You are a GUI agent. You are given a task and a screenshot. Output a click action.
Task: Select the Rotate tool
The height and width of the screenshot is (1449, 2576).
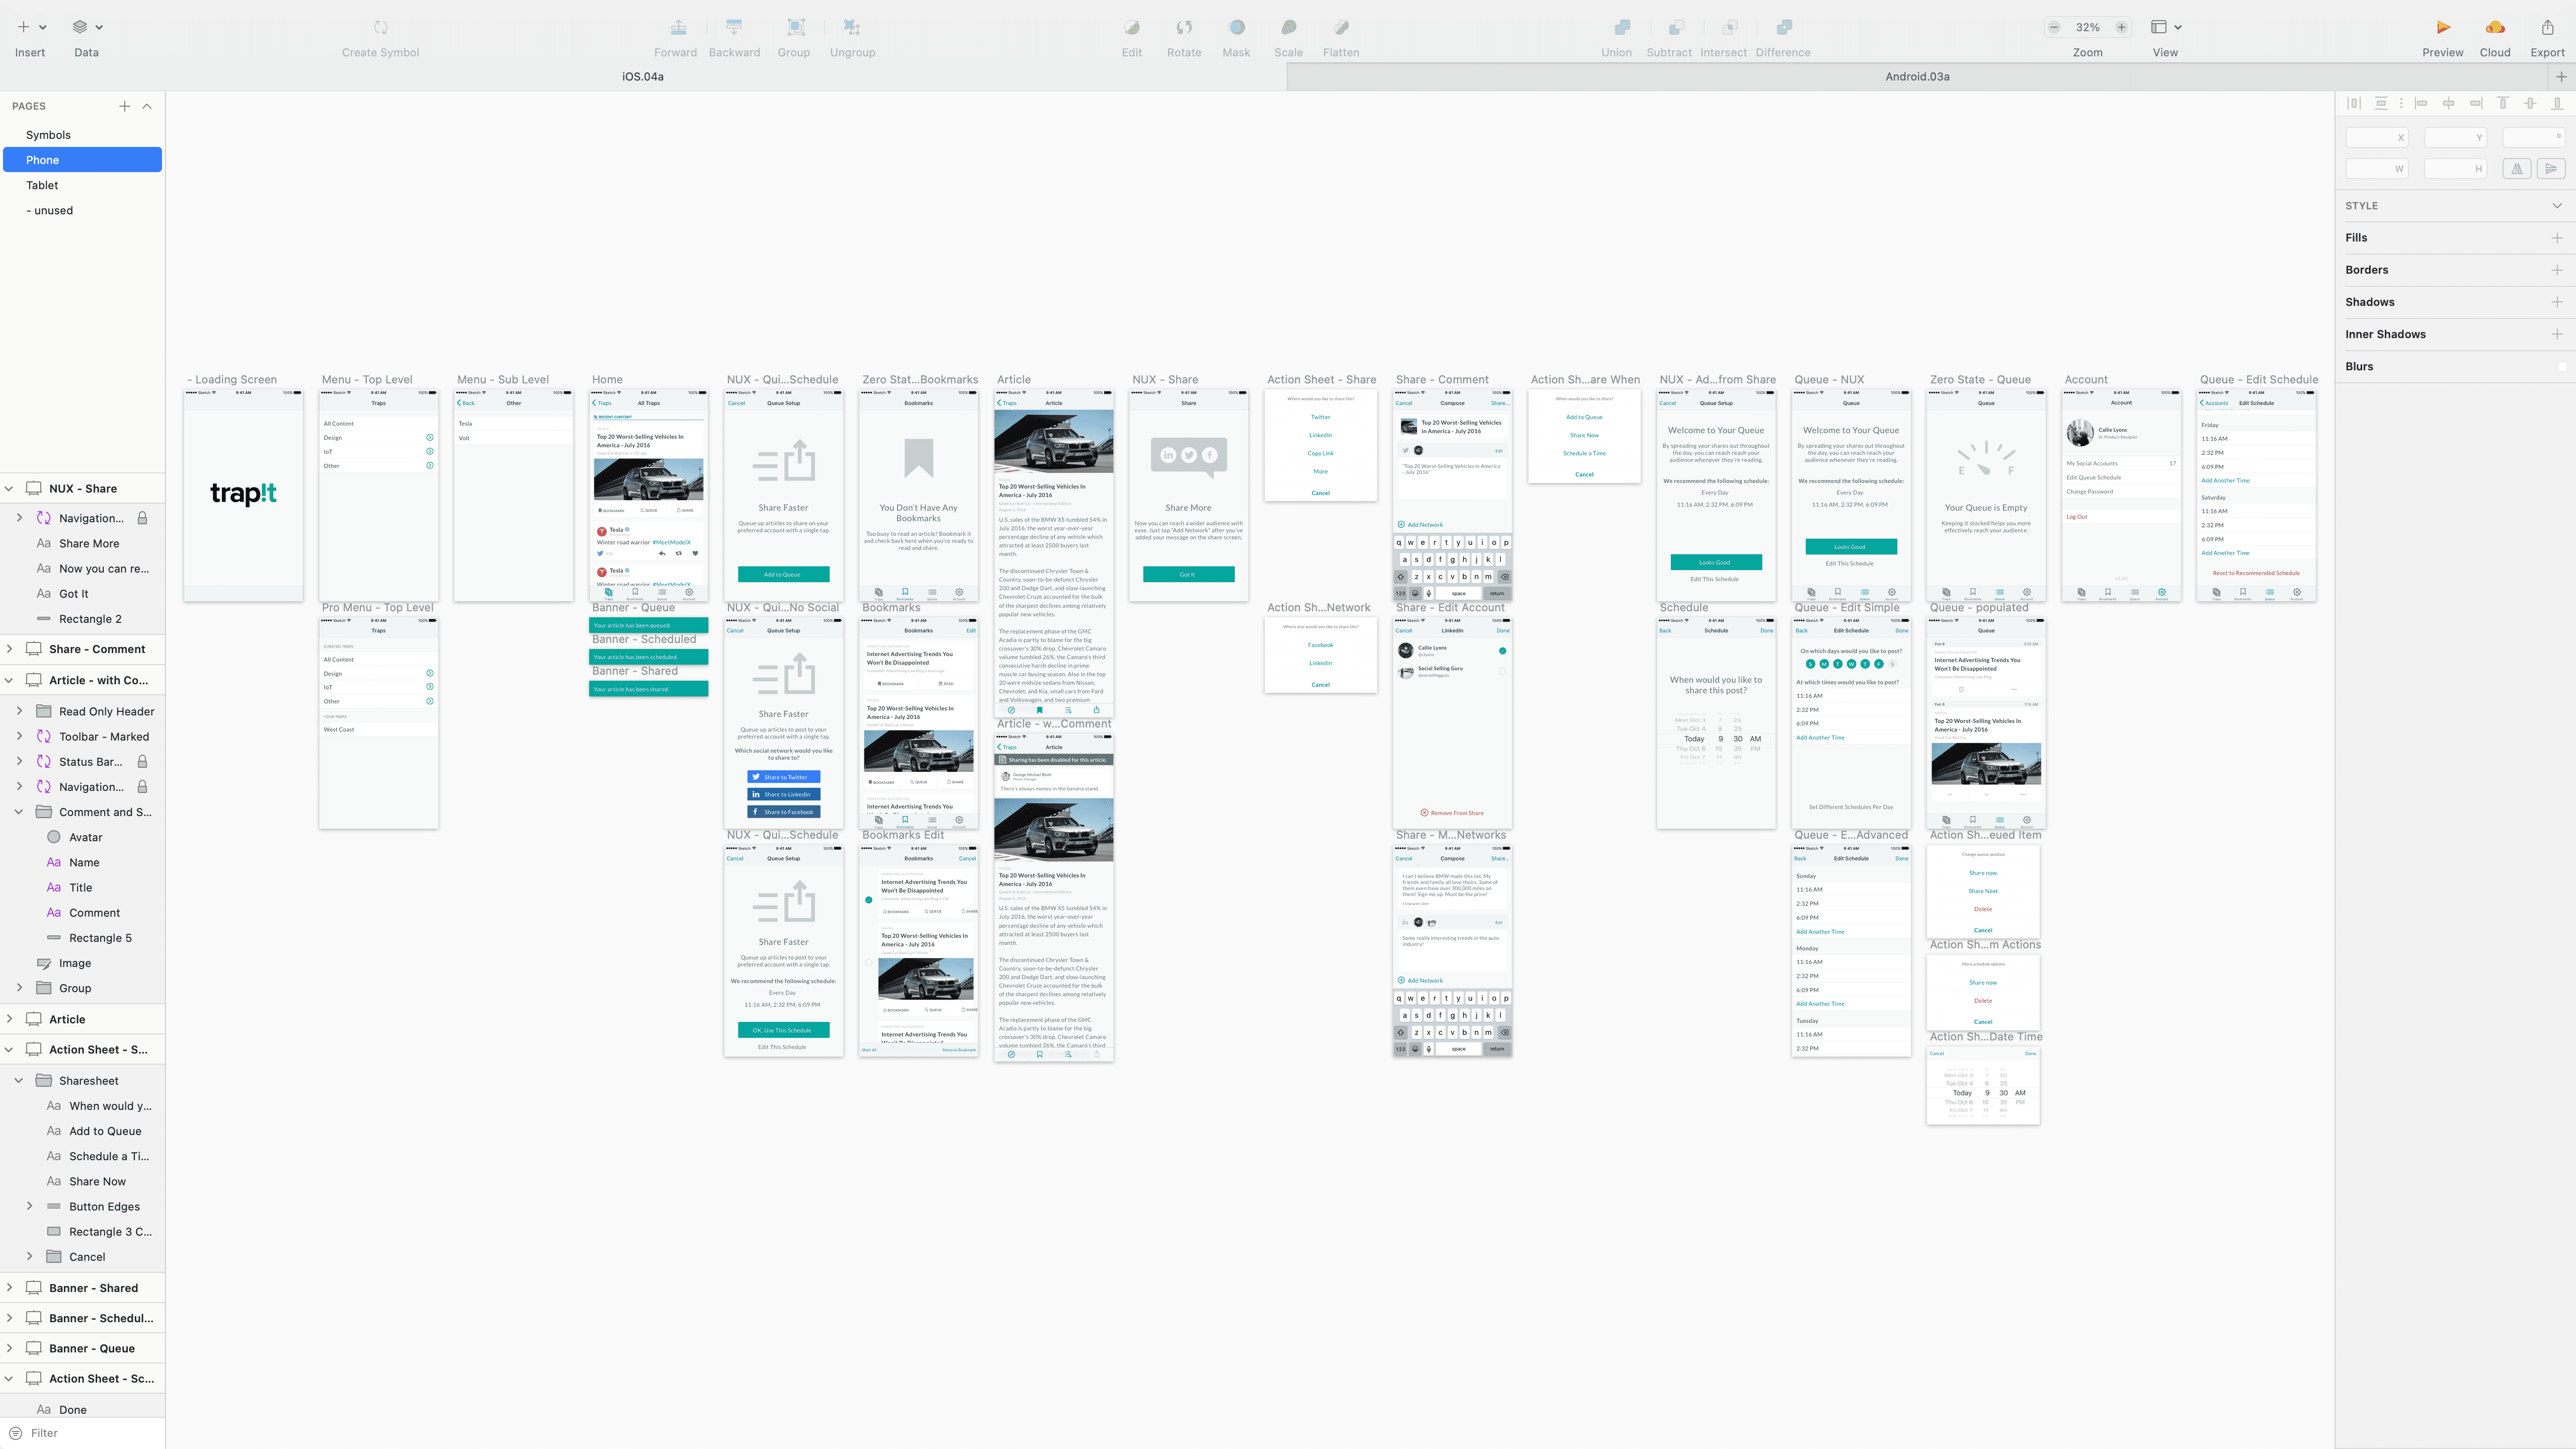1184,27
